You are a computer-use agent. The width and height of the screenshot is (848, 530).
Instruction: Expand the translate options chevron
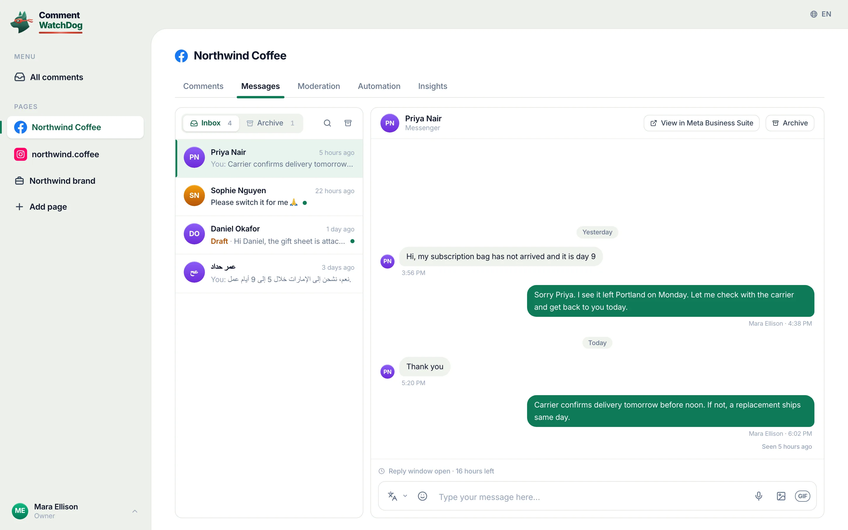tap(405, 496)
